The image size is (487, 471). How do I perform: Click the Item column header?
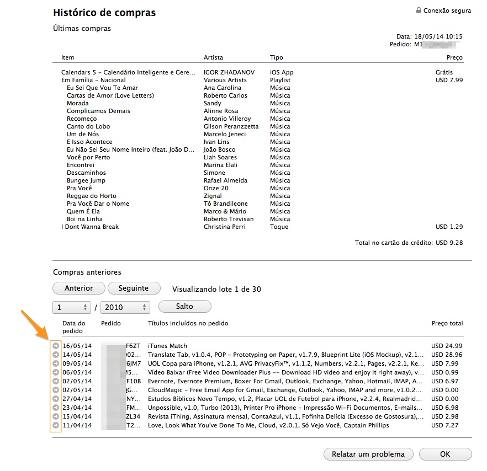[68, 57]
